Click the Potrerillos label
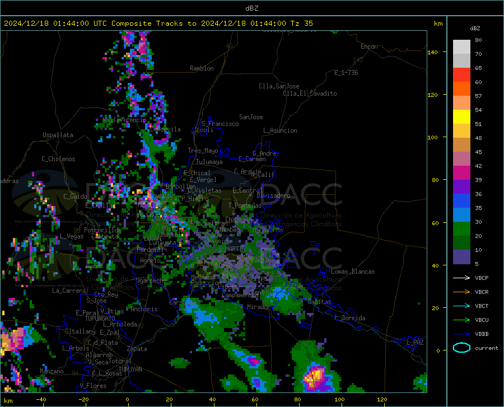 [102, 230]
